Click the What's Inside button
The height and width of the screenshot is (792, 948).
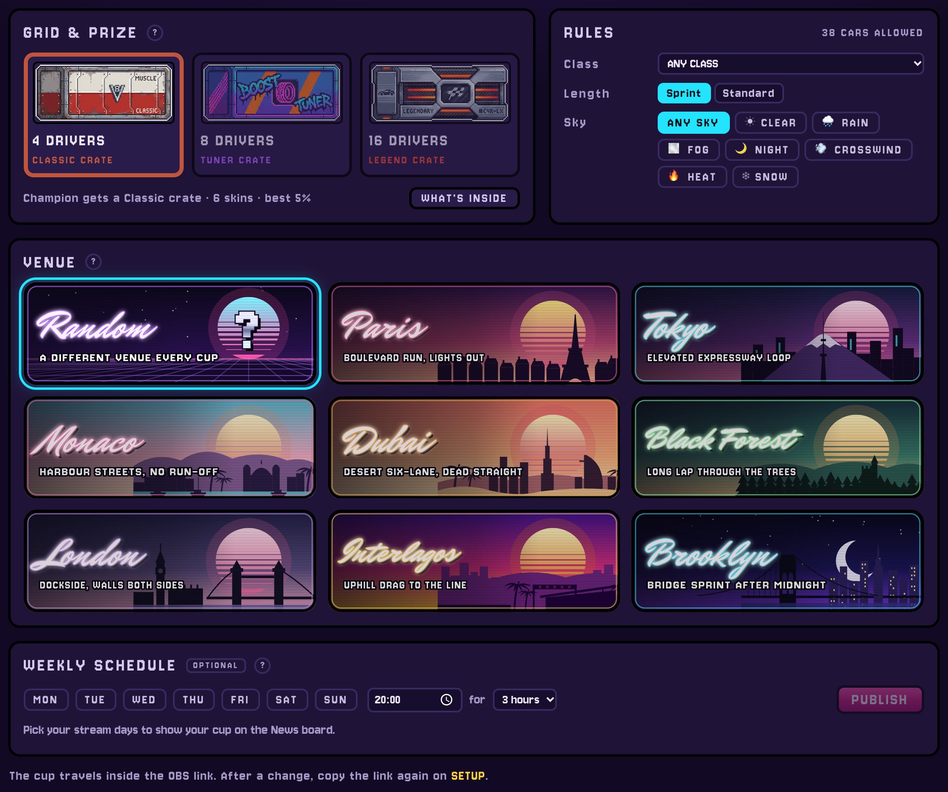pos(464,198)
